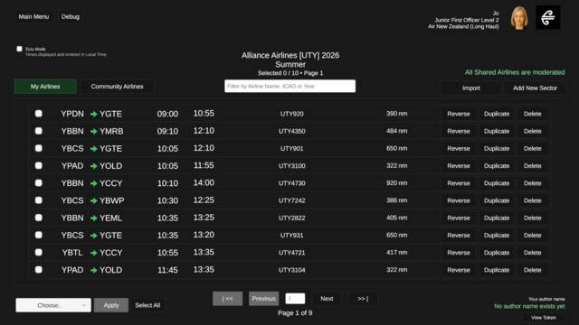Click the YBTL origin code
This screenshot has height=325, width=579.
[72, 253]
